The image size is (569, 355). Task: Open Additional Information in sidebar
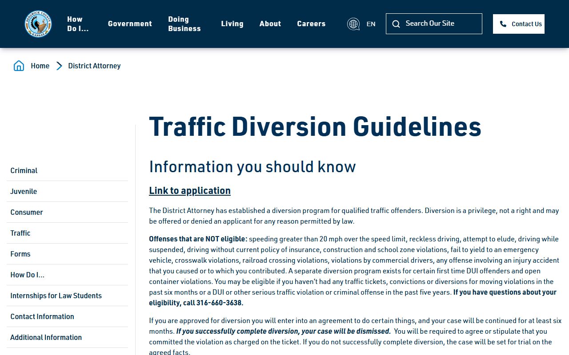click(x=67, y=337)
